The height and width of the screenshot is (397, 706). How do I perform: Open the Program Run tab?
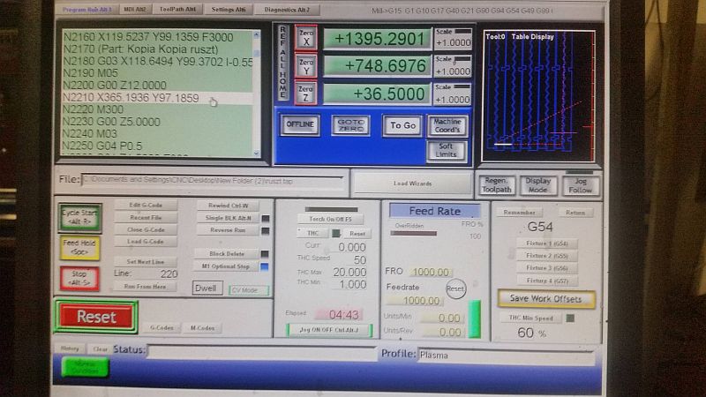click(x=86, y=9)
